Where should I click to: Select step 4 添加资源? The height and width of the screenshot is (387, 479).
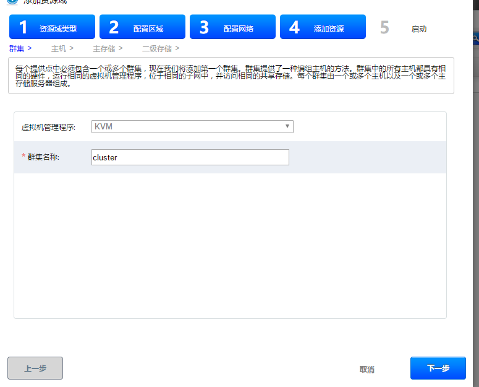(323, 27)
